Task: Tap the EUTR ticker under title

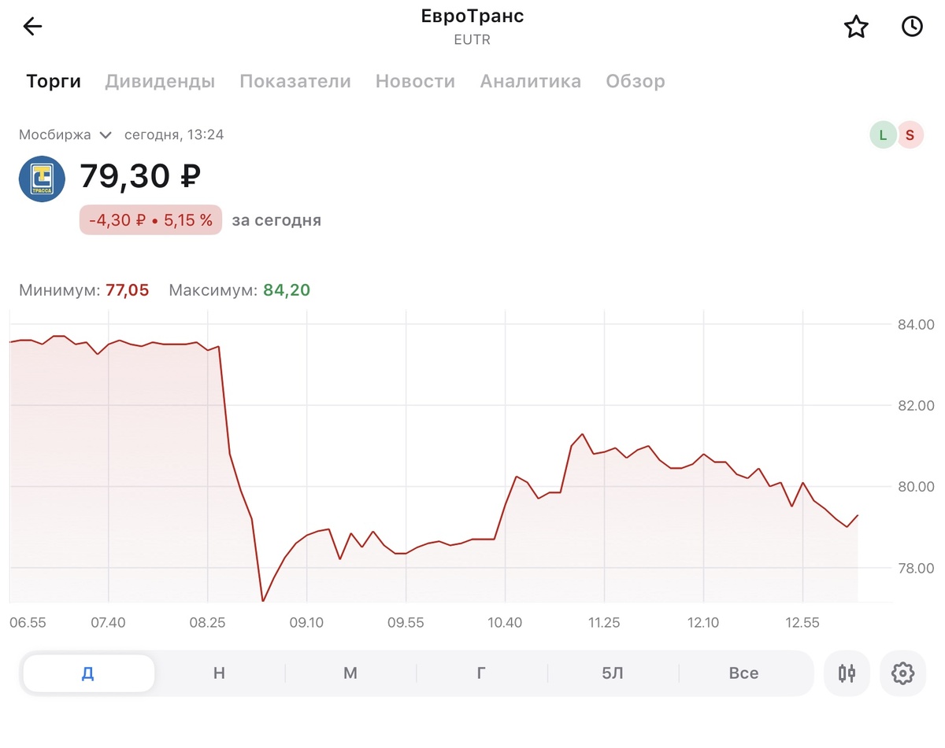Action: pos(472,39)
